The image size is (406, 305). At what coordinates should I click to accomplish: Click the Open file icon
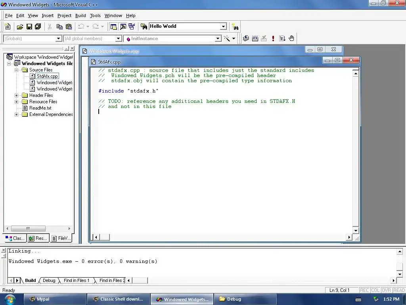click(20, 27)
